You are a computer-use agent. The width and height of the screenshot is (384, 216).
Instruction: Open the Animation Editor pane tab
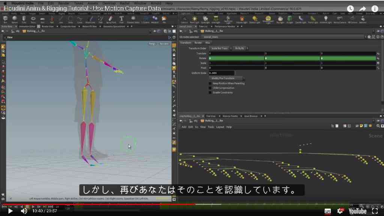pyautogui.click(x=27, y=27)
